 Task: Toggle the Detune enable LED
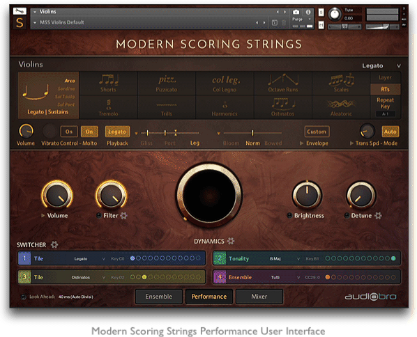point(347,215)
